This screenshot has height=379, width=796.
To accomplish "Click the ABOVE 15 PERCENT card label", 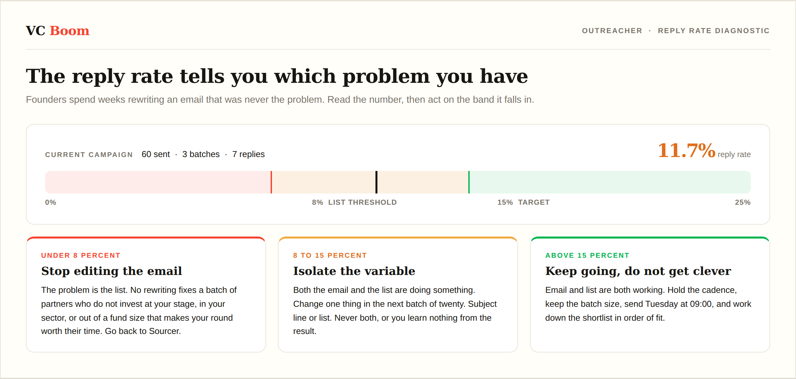I will click(587, 255).
